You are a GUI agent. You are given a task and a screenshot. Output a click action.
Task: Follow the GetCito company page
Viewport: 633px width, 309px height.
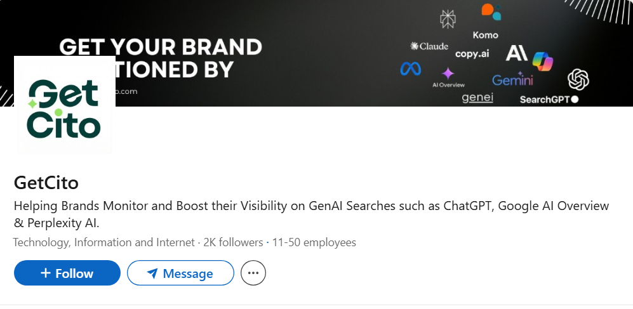pyautogui.click(x=67, y=273)
